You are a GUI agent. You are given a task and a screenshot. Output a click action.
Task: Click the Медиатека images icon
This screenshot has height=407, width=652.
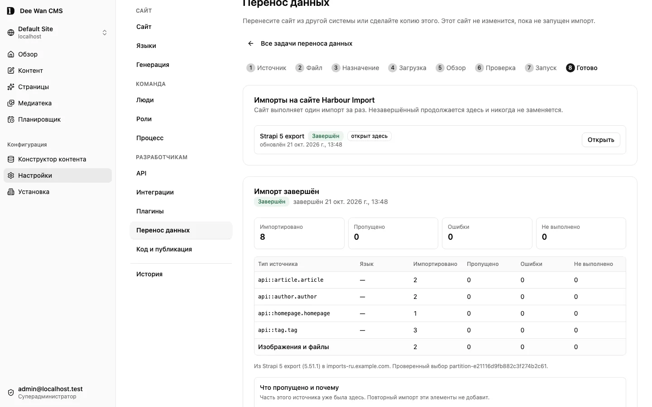[x=11, y=103]
